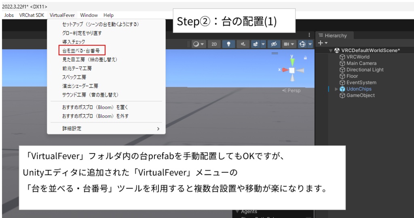This screenshot has height=218, width=414.
Task: Click the gray right-side cone of the orientation gizmo
Action: 300,70
